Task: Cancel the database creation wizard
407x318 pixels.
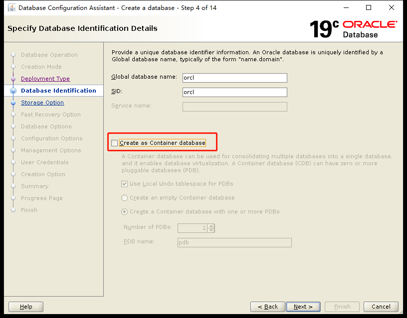Action: pos(381,307)
